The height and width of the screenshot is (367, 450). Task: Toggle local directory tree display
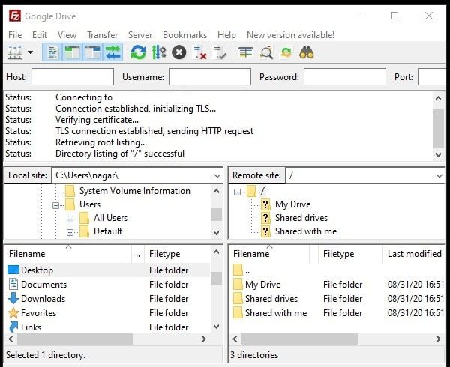click(x=72, y=52)
